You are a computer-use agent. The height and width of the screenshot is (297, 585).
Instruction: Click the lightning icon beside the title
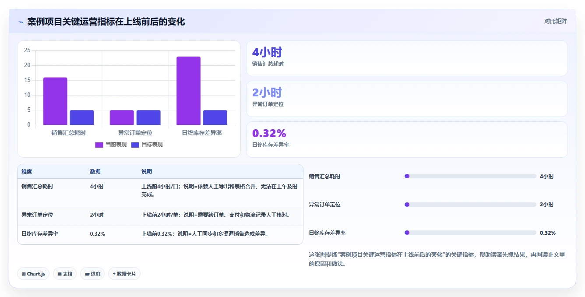pos(21,22)
